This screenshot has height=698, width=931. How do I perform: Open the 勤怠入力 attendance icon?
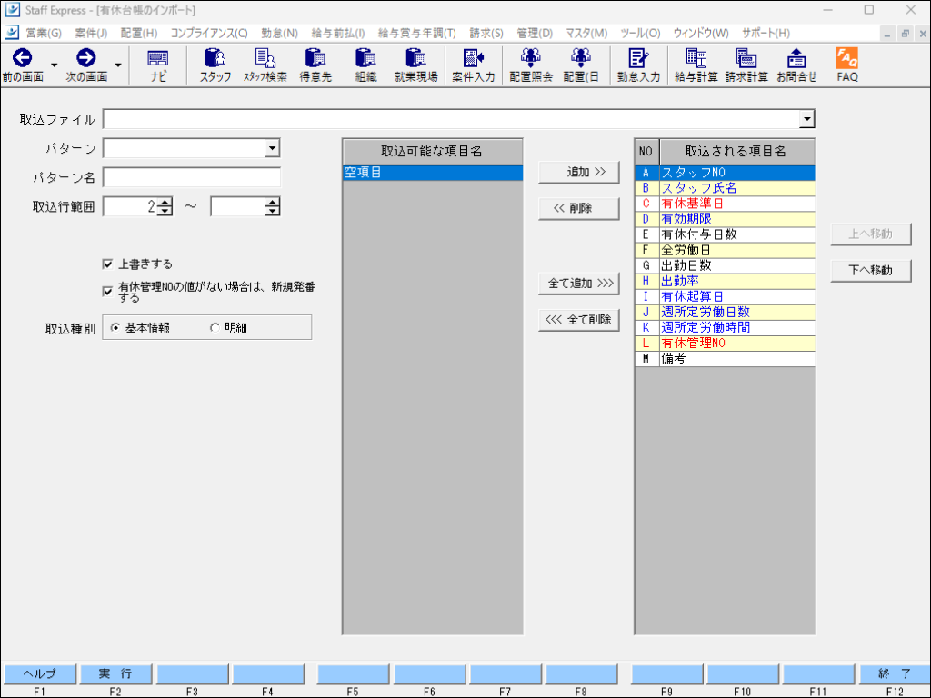pos(638,58)
